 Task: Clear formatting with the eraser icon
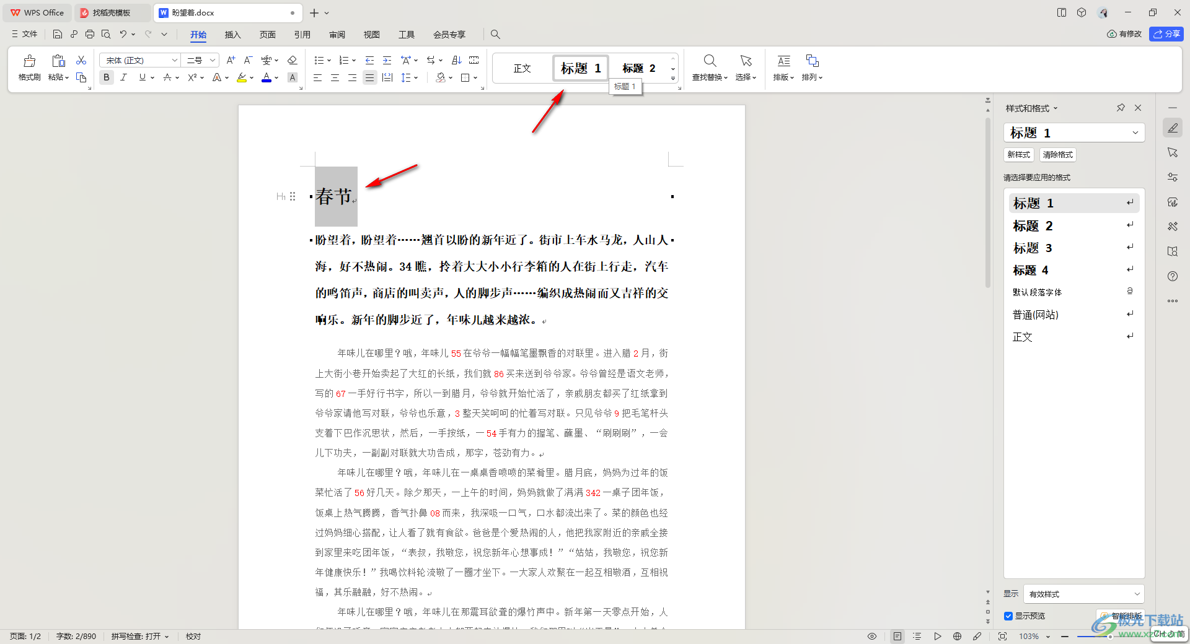point(293,60)
